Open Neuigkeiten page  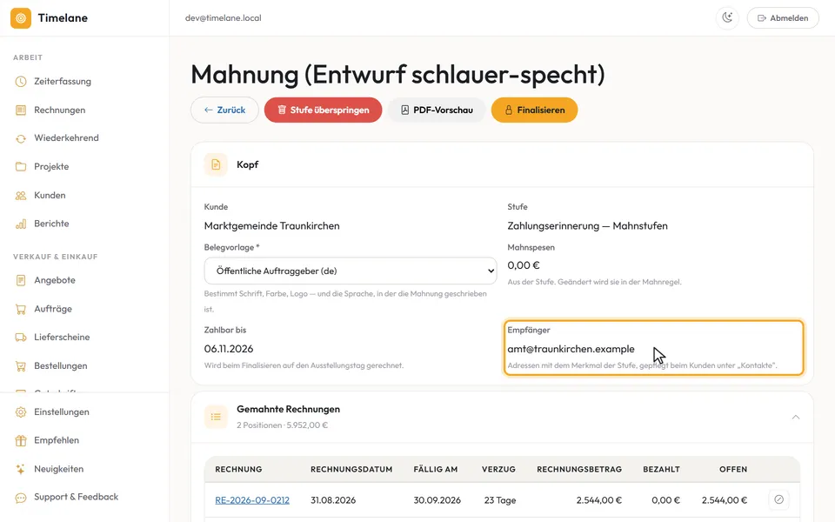click(58, 469)
